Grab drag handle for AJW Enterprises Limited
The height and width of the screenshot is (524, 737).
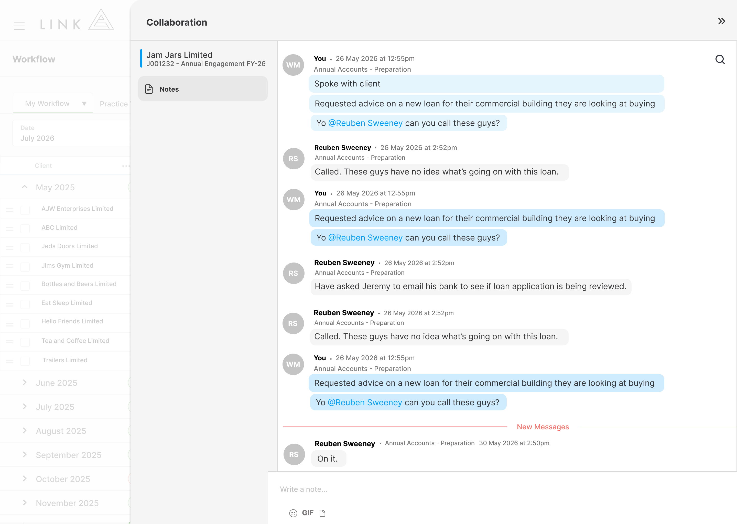click(x=10, y=210)
